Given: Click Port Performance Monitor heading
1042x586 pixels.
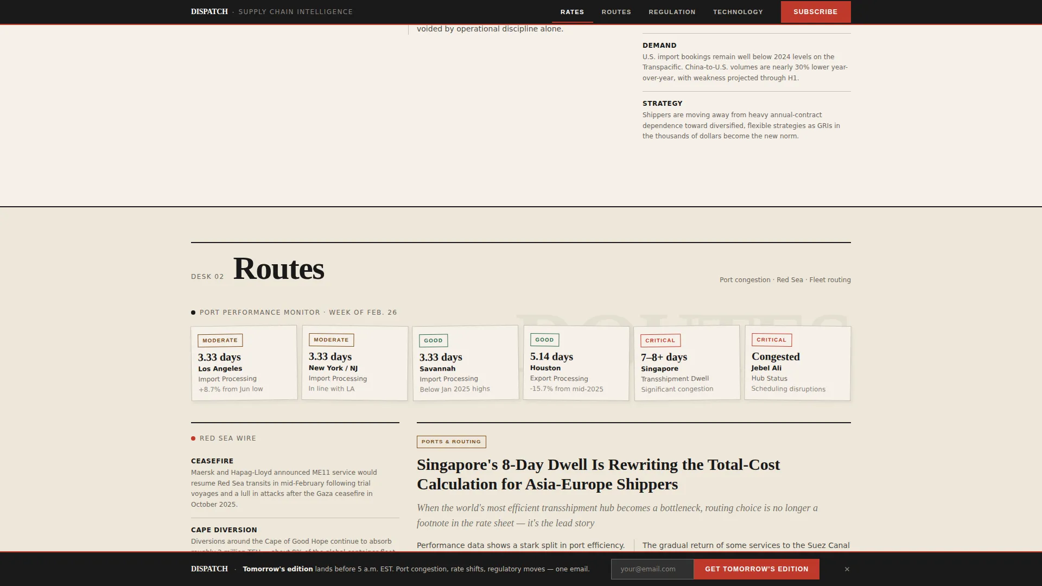Looking at the screenshot, I should (x=298, y=313).
